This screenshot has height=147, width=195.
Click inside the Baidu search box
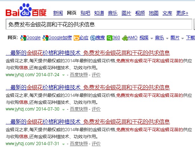click(99, 24)
